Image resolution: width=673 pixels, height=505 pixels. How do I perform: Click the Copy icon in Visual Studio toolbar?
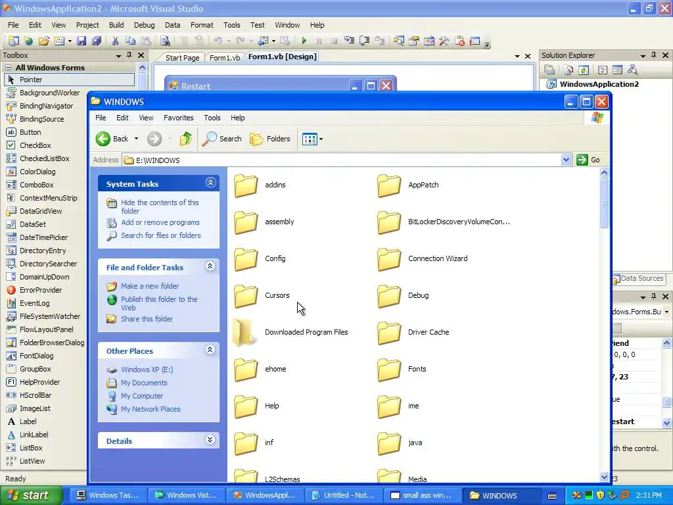pyautogui.click(x=131, y=41)
